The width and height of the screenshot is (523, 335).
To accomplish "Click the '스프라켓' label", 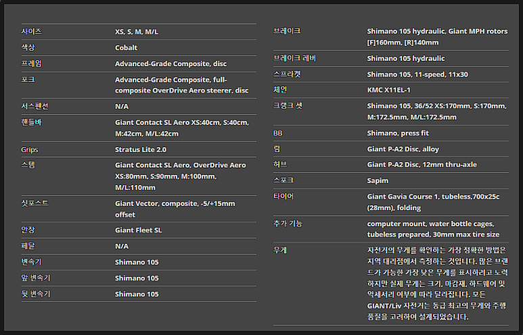I will [x=287, y=74].
